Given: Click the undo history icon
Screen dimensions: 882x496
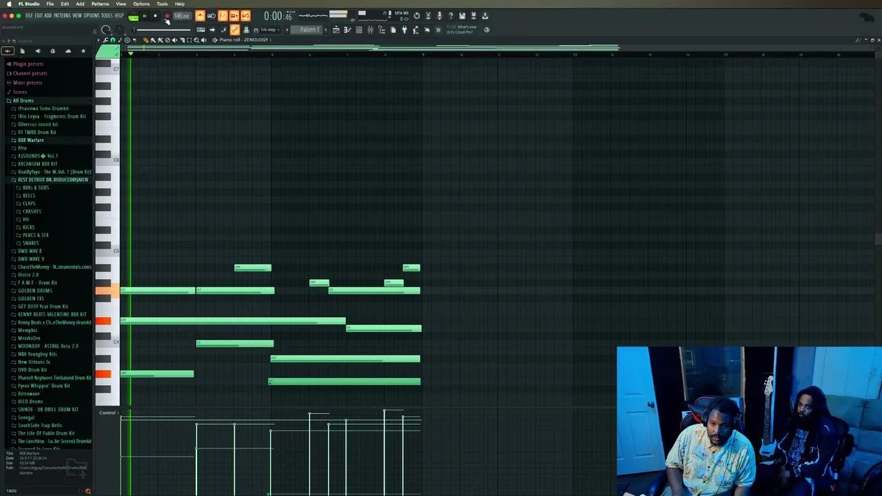Looking at the screenshot, I should tap(416, 16).
